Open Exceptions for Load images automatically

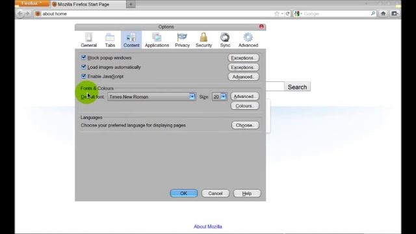tap(243, 68)
